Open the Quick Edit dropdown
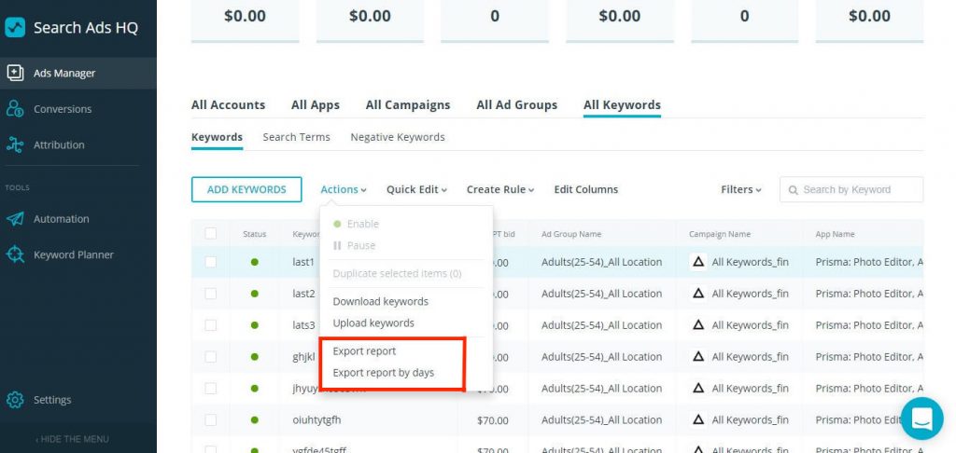Image resolution: width=956 pixels, height=453 pixels. [416, 189]
